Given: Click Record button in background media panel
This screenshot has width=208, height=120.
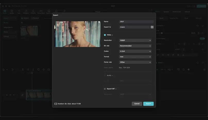Looking at the screenshot, I should (x=35, y=18).
